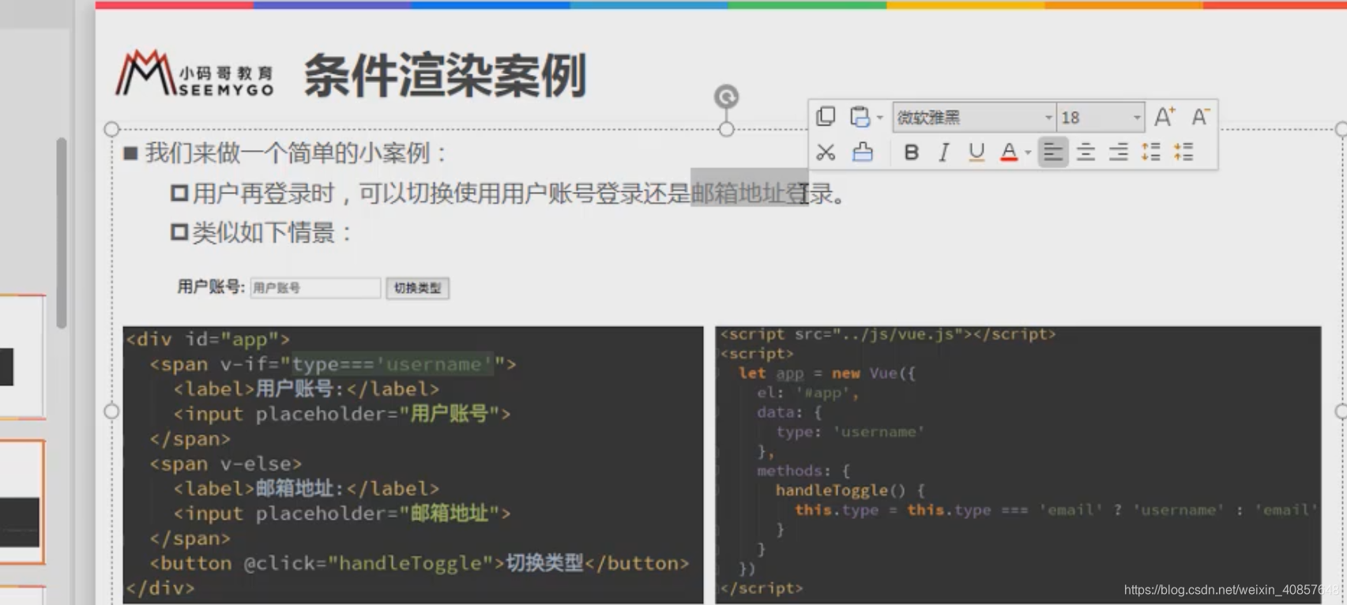Toggle Italic formatting
The image size is (1347, 605).
click(x=943, y=152)
